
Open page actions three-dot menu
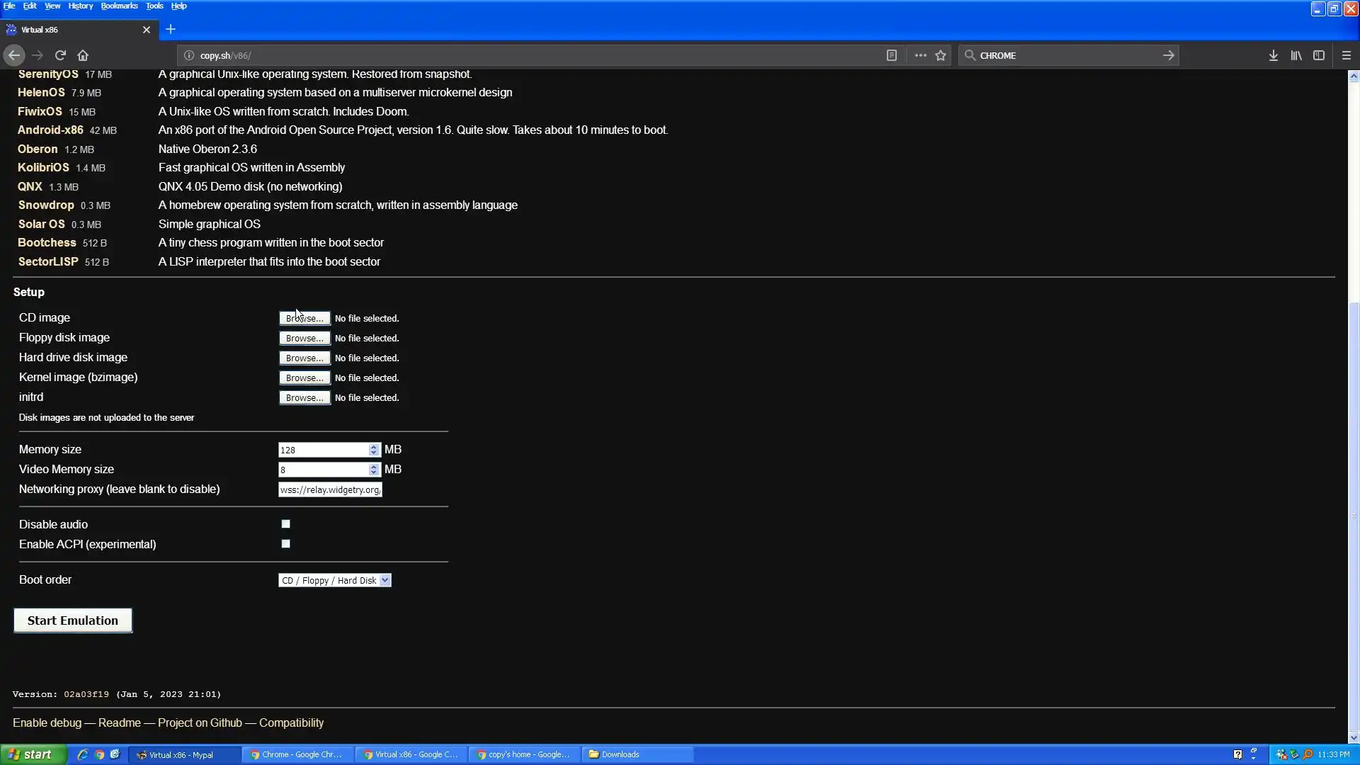[920, 55]
